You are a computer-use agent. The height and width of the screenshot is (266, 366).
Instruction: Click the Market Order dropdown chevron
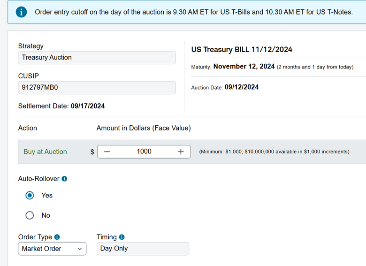79,249
